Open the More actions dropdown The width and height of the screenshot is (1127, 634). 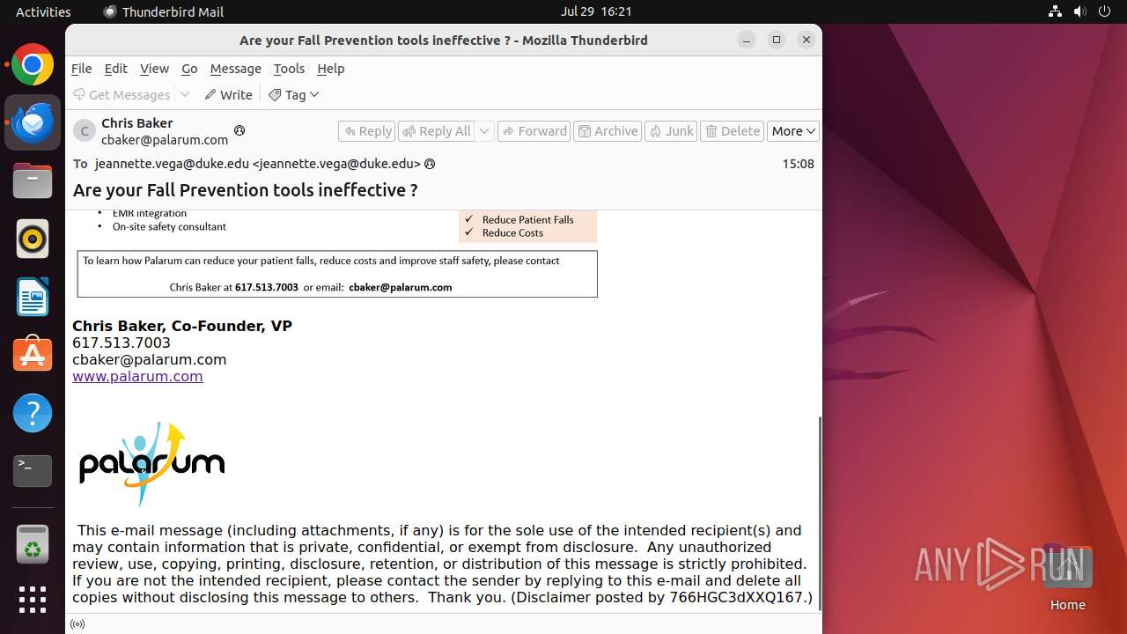[x=793, y=131]
